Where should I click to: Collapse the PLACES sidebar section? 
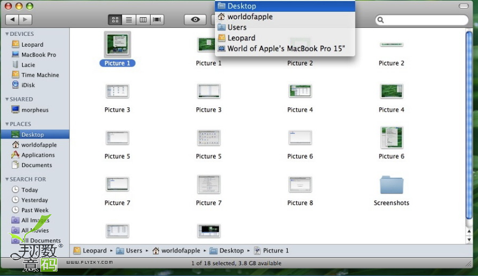pyautogui.click(x=7, y=124)
